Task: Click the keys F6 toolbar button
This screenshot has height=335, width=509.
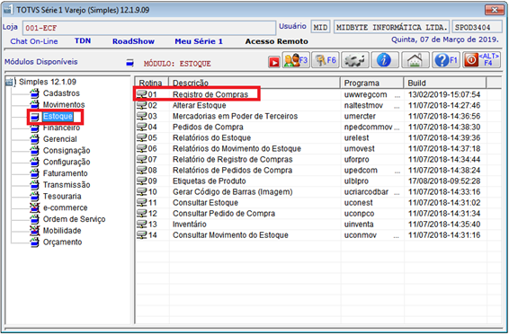Action: point(326,60)
